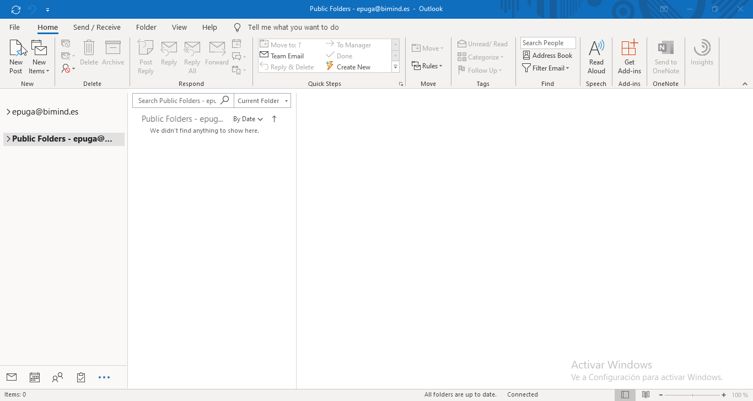Collapse the ribbon with the chevron
Image resolution: width=753 pixels, height=401 pixels.
pyautogui.click(x=745, y=84)
